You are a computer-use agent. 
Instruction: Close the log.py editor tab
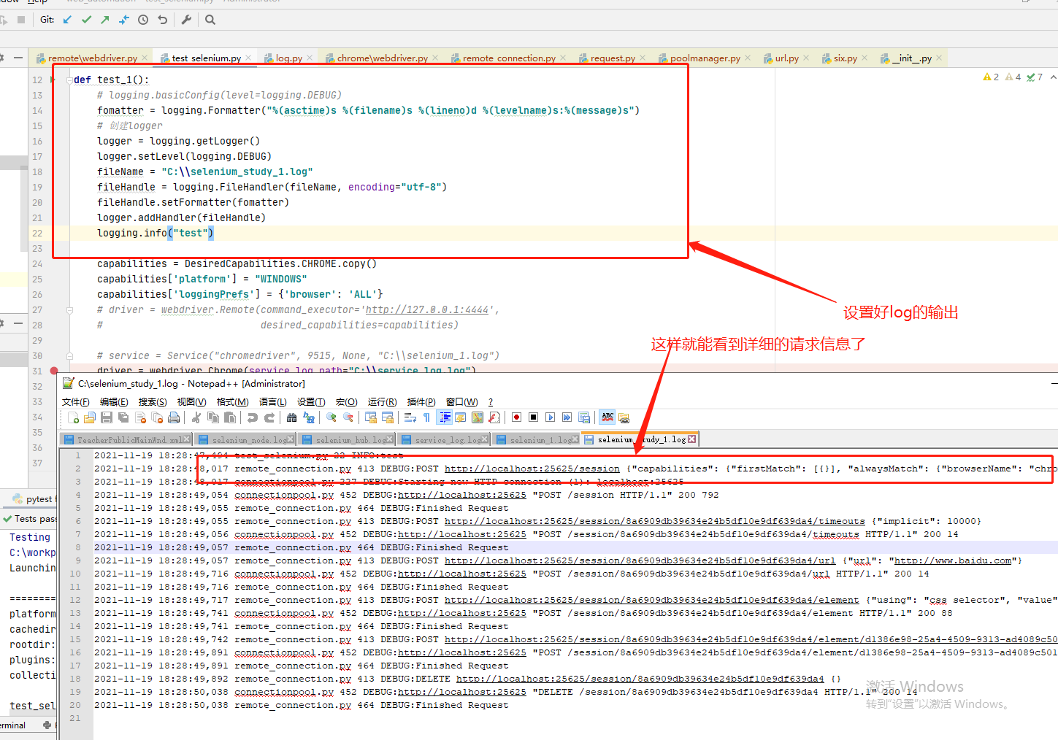click(310, 58)
